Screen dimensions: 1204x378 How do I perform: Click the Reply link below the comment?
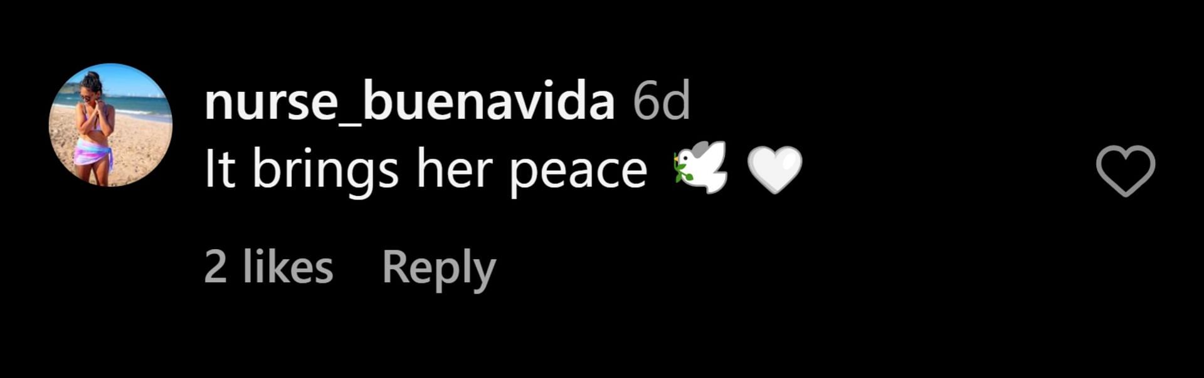[x=439, y=268]
